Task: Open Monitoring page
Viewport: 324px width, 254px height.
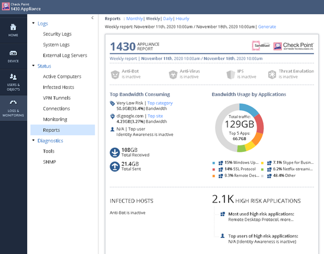Action: (55, 119)
